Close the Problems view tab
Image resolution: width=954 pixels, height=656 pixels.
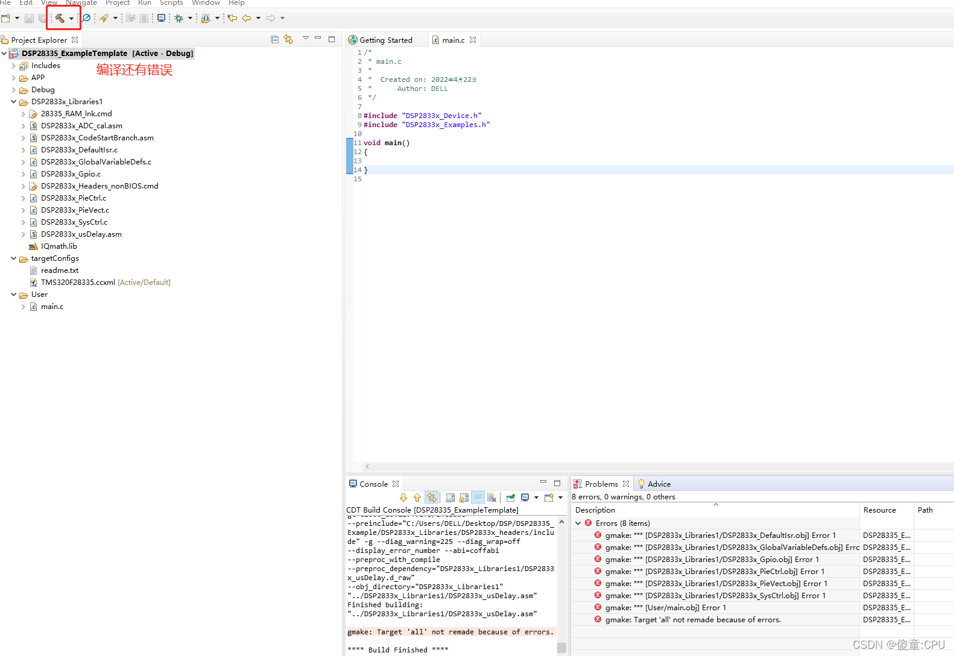tap(626, 484)
